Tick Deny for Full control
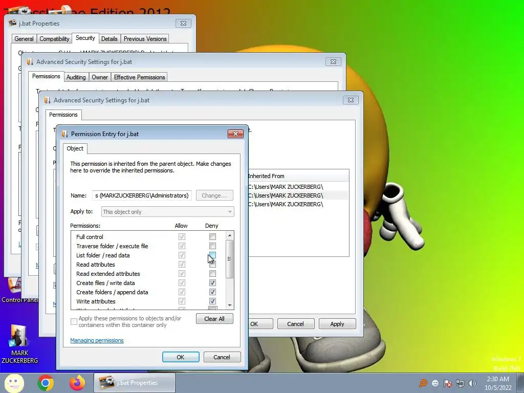 212,236
